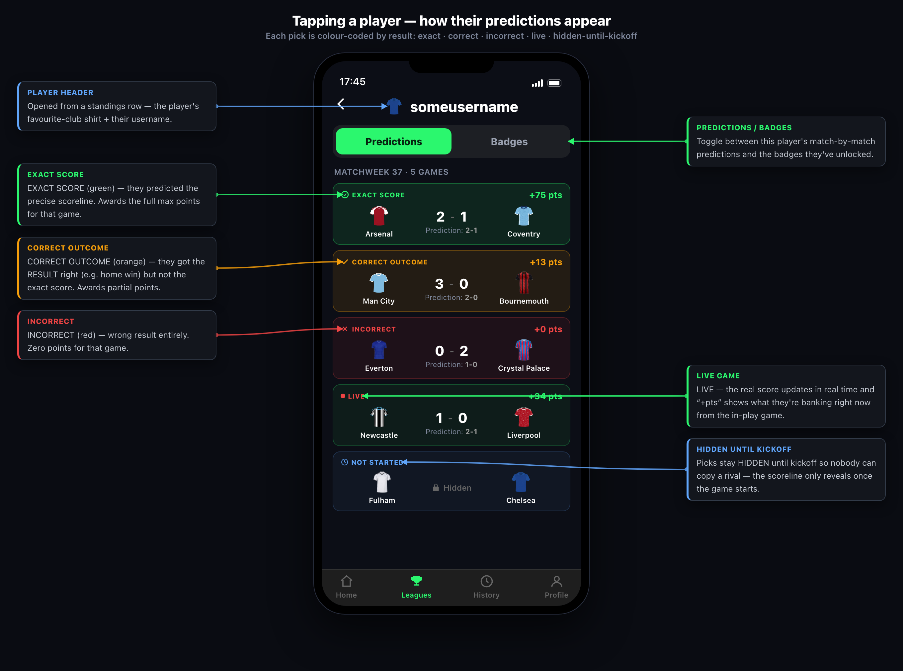Click the +75 pts exact score label
This screenshot has width=903, height=671.
[x=545, y=195]
